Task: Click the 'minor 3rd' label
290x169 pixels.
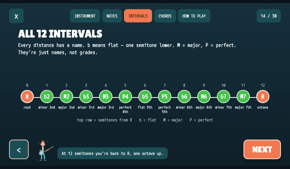Action: click(86, 107)
